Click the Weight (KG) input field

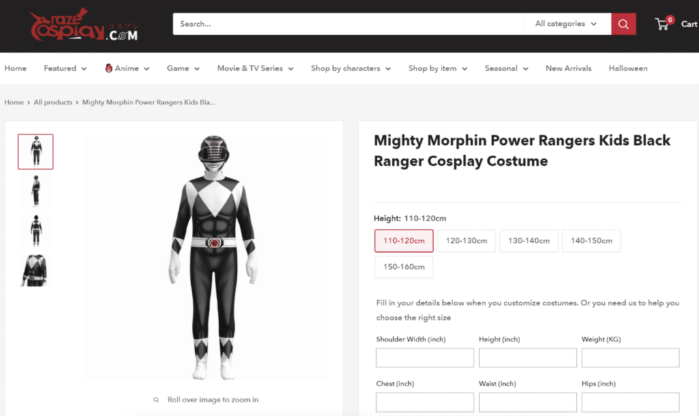click(630, 357)
